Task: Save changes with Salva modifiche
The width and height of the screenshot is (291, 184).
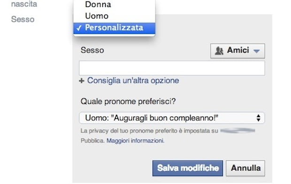Action: (188, 168)
